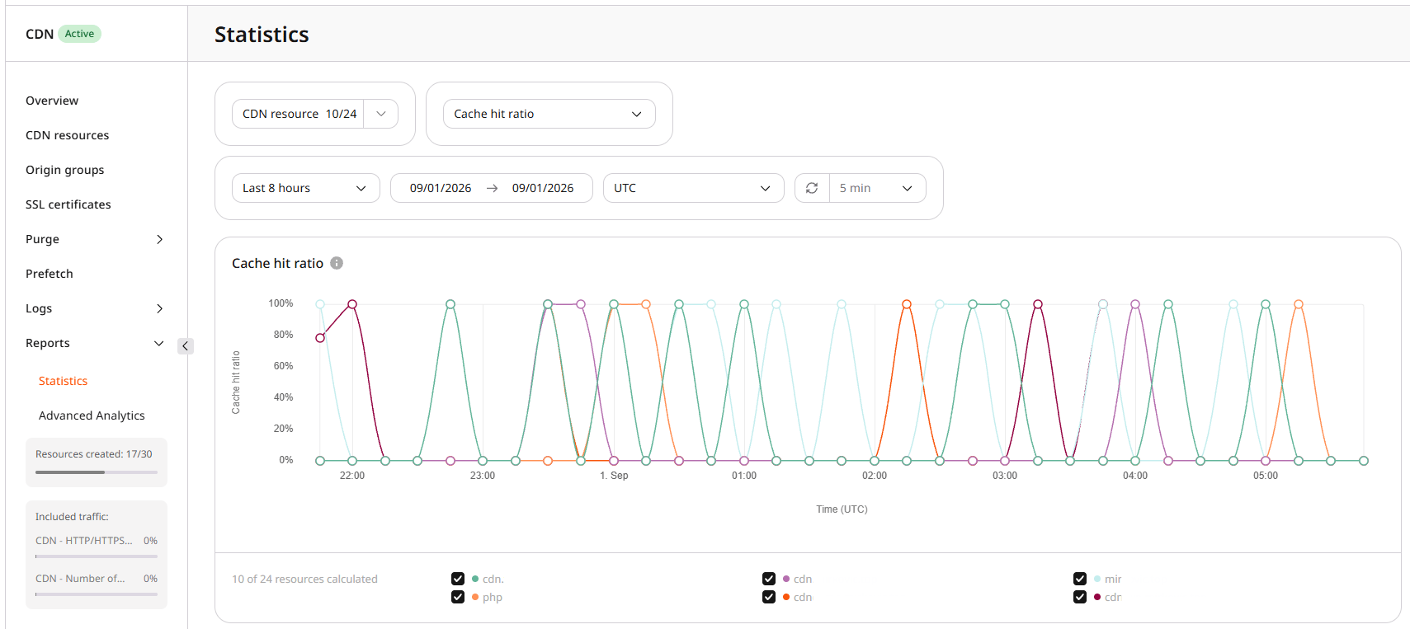Image resolution: width=1410 pixels, height=629 pixels.
Task: Click the '1. Sep' axis label
Action: pos(614,476)
